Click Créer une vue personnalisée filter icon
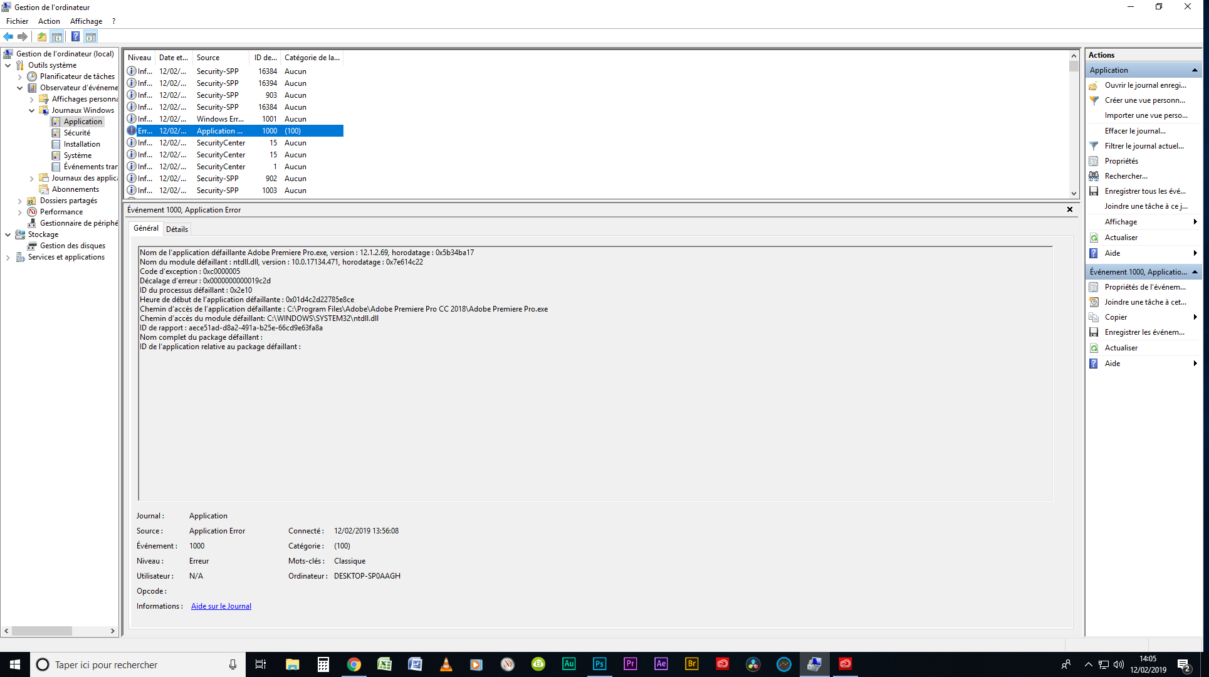1209x677 pixels. 1094,100
